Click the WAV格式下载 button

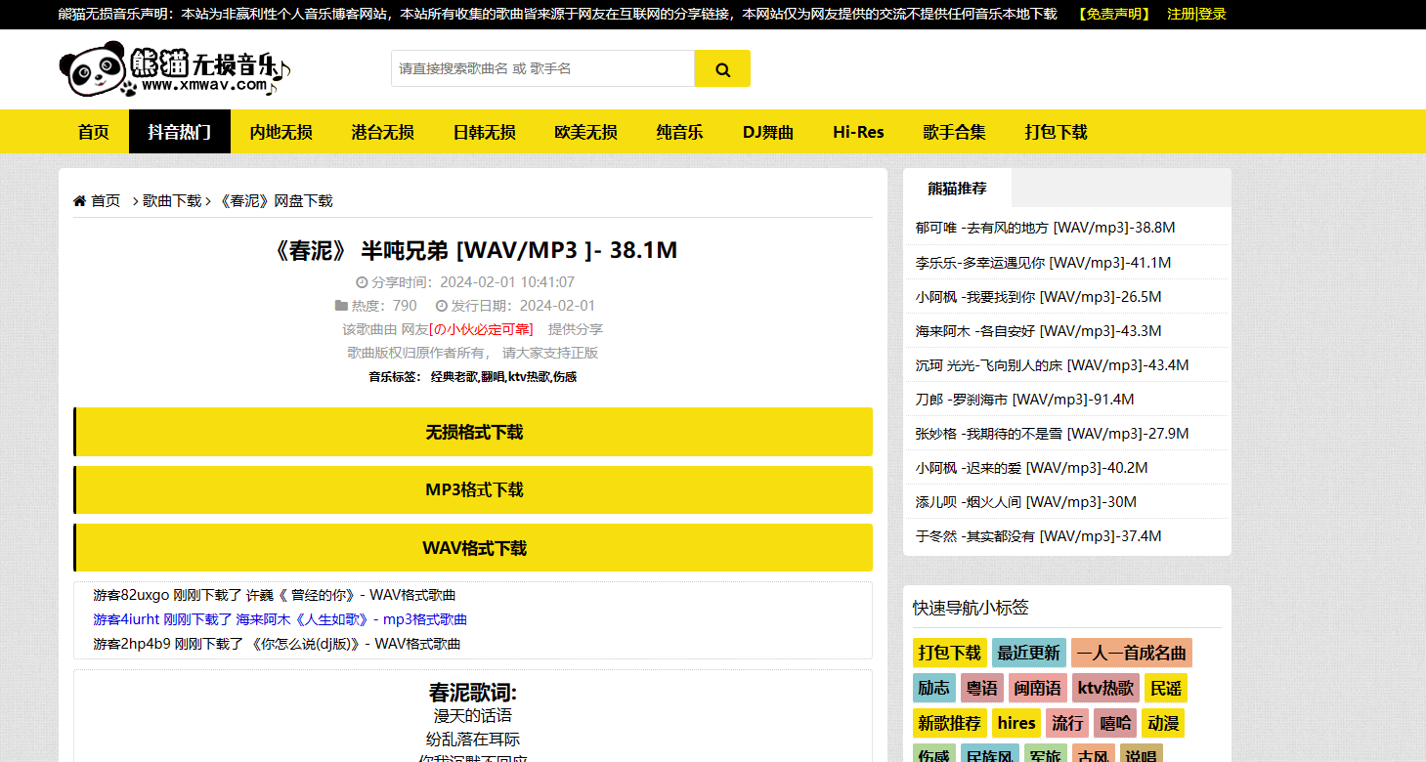click(x=473, y=548)
